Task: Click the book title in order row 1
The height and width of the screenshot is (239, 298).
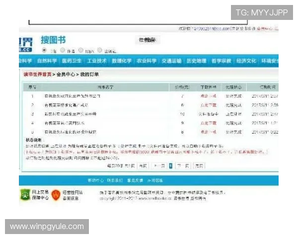Action: pos(73,96)
